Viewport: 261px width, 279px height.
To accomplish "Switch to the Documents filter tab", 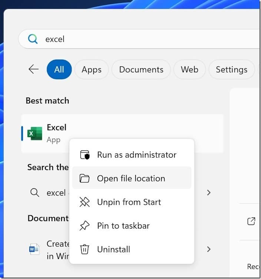I will tap(141, 69).
